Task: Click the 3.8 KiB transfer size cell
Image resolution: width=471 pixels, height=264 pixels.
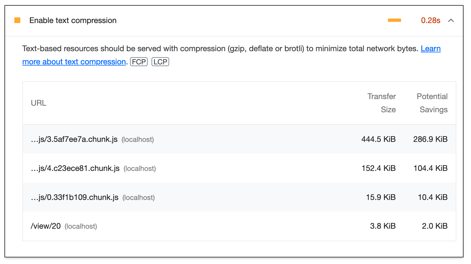Action: coord(383,226)
